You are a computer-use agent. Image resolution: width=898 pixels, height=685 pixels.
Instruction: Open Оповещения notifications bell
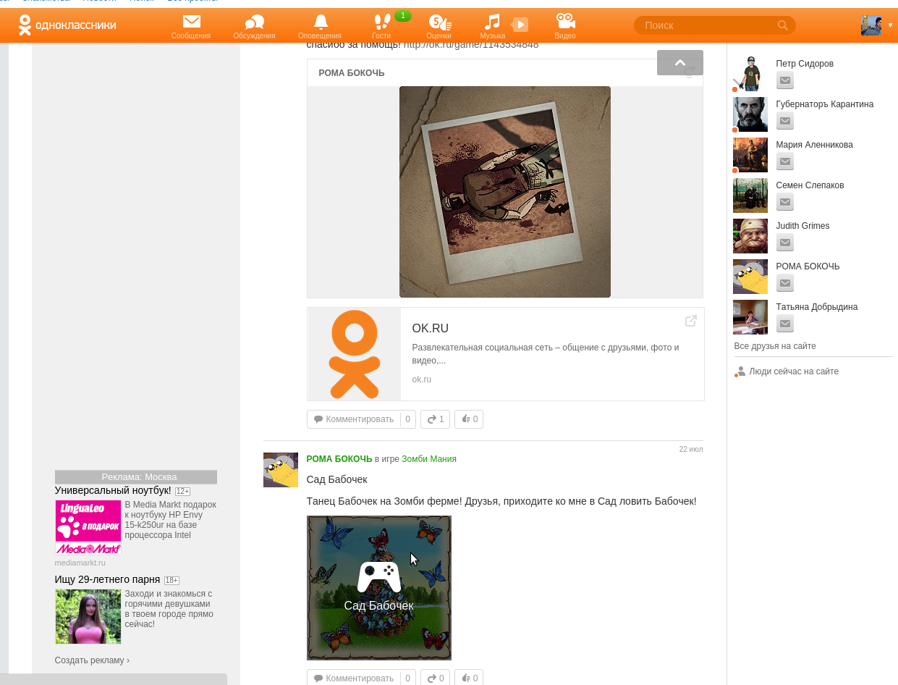(x=320, y=27)
